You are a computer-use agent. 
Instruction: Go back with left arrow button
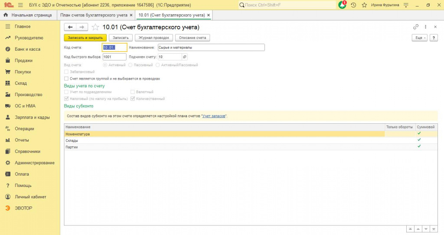click(70, 27)
